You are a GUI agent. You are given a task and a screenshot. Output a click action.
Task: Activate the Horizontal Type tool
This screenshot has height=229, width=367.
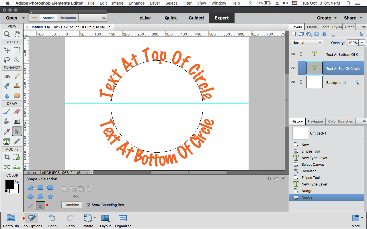(6, 141)
